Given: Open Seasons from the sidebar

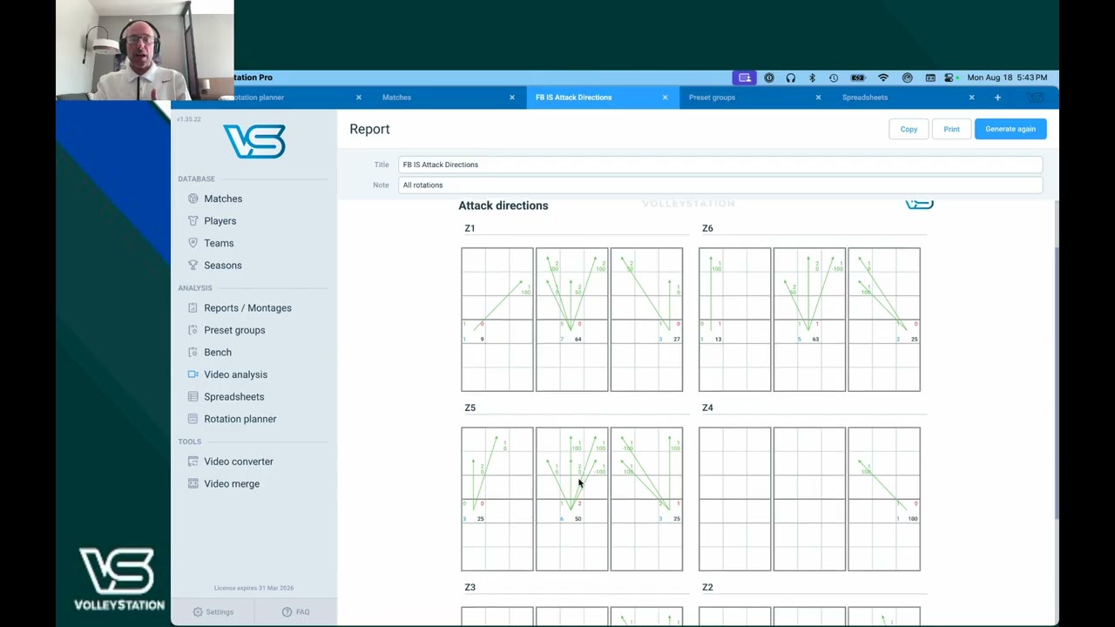Looking at the screenshot, I should [223, 265].
